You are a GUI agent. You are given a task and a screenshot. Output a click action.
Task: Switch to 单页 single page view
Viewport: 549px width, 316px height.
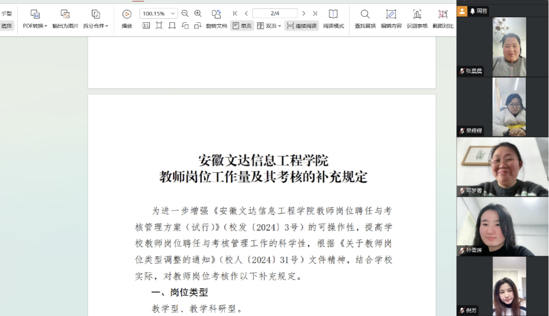coord(242,26)
